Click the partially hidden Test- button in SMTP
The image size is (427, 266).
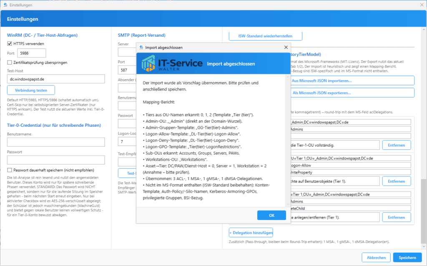tap(127, 173)
